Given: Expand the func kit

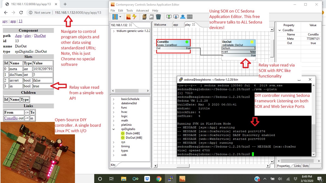Looking at the screenshot, I should pyautogui.click(x=114, y=108).
